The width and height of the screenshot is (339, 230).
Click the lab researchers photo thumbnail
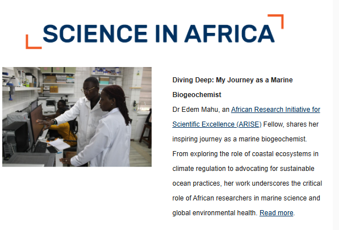tap(77, 117)
